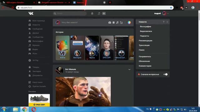Add a news tab with plus icon
200x112 pixels.
(167, 22)
